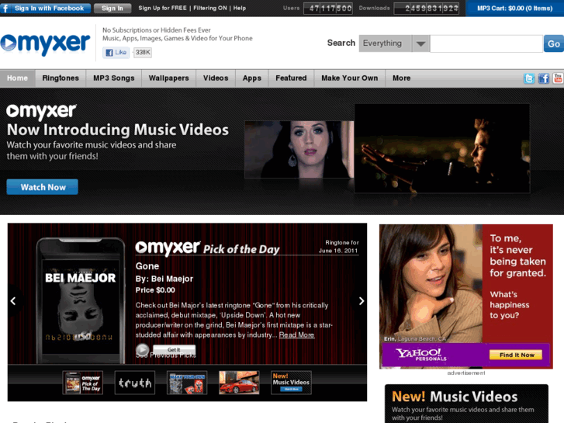564x423 pixels.
Task: Go to the next featured slide arrow
Action: tap(362, 301)
